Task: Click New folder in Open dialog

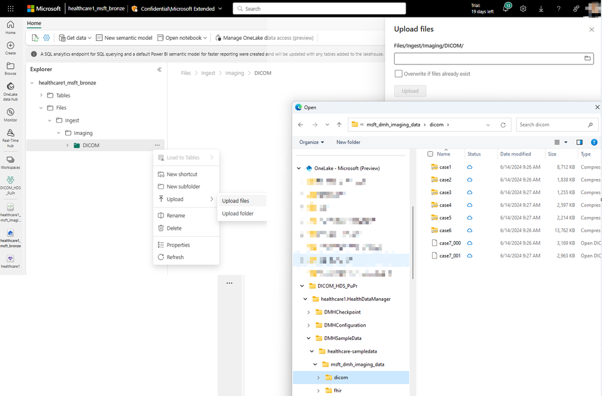Action: click(x=348, y=142)
